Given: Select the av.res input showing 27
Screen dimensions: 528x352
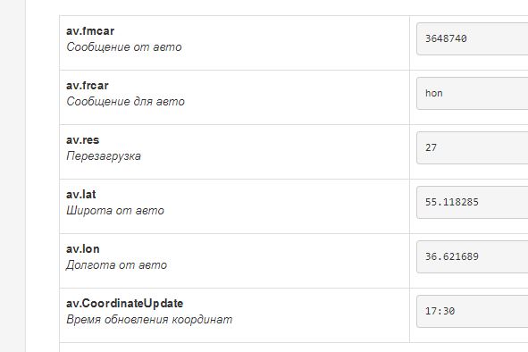Looking at the screenshot, I should (472, 148).
